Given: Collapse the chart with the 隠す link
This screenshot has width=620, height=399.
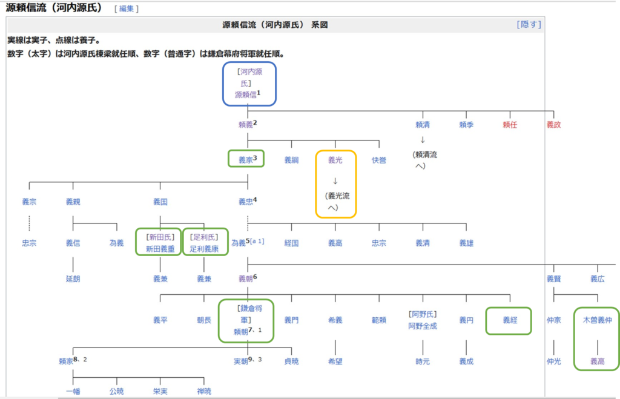Looking at the screenshot, I should point(529,24).
